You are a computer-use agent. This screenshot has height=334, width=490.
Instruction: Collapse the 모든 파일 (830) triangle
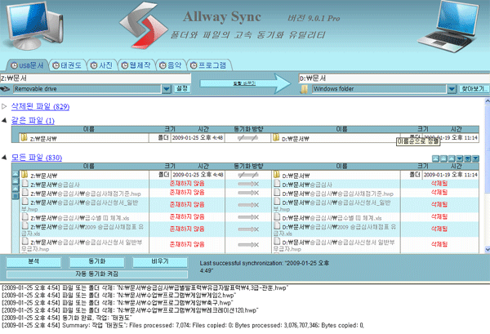(x=4, y=157)
